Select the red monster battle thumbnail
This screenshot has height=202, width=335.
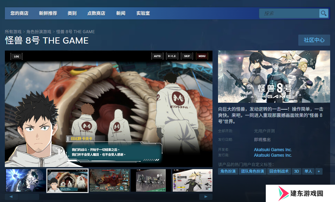tap(109, 181)
